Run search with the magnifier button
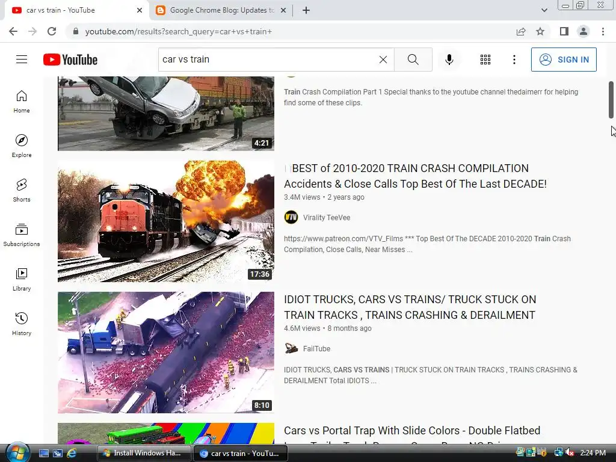The image size is (616, 462). [x=413, y=60]
